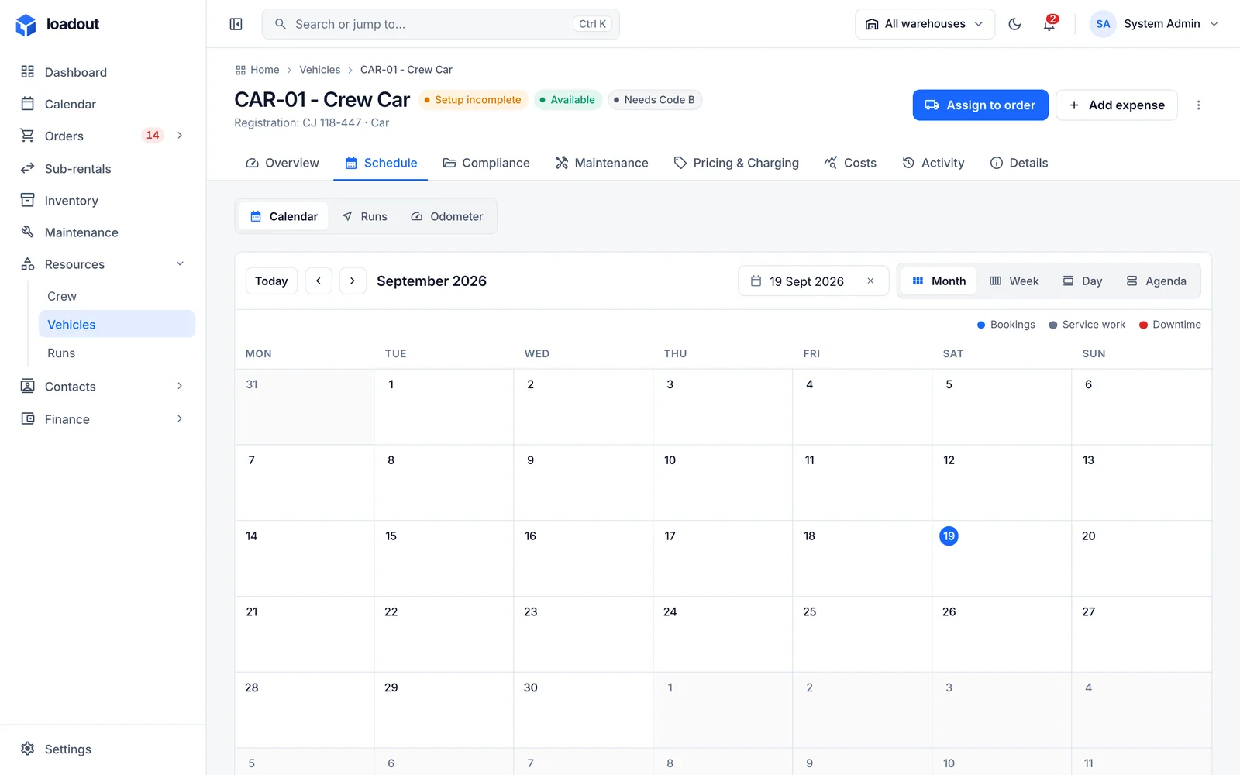Switch to the Activity tab
The height and width of the screenshot is (775, 1240).
pyautogui.click(x=933, y=163)
